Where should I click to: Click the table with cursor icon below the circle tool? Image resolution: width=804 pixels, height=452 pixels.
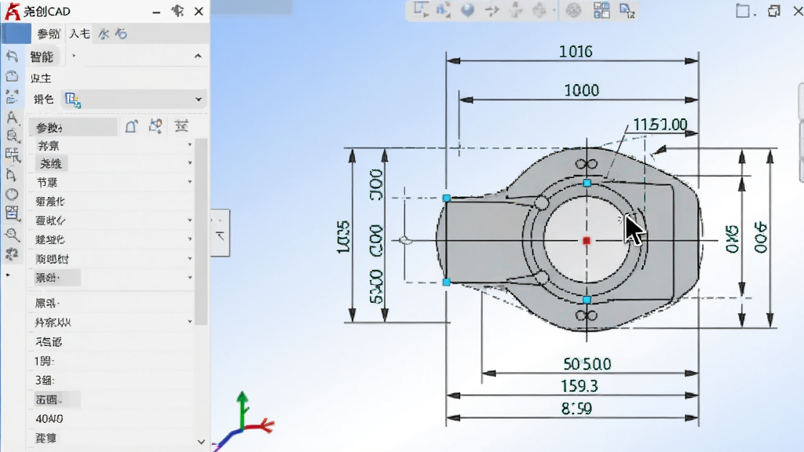tap(13, 213)
